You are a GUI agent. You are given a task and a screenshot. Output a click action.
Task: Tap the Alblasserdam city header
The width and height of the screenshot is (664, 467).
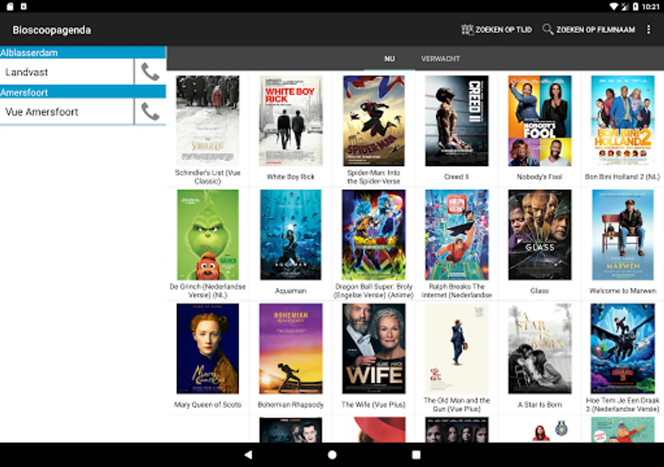click(x=83, y=52)
